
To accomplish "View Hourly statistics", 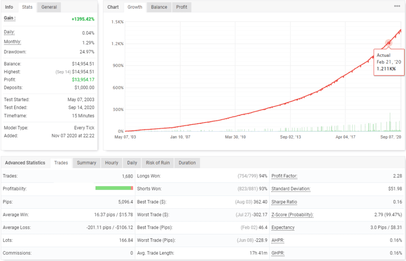I will pyautogui.click(x=111, y=163).
